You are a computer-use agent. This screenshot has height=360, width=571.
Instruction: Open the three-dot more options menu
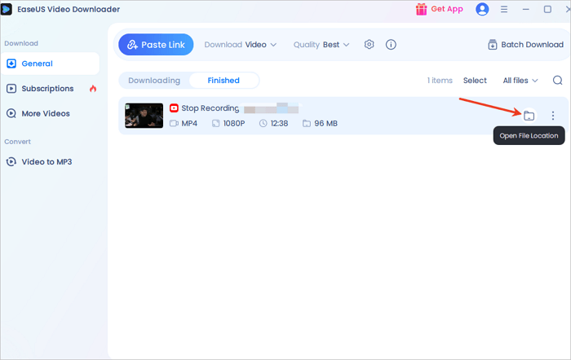click(553, 116)
